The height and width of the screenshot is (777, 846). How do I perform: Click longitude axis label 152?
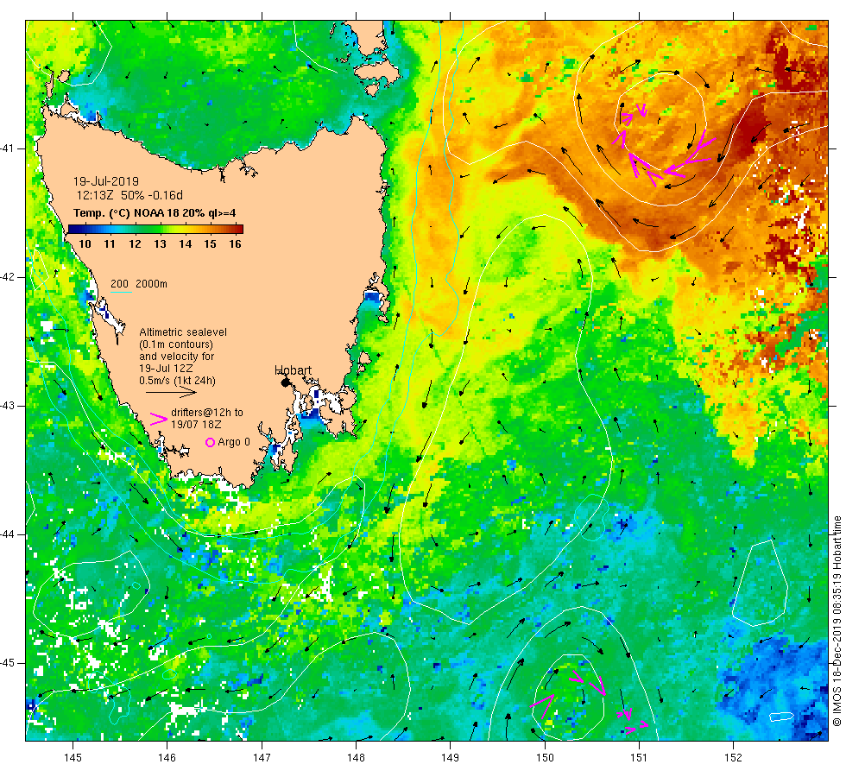tap(733, 758)
